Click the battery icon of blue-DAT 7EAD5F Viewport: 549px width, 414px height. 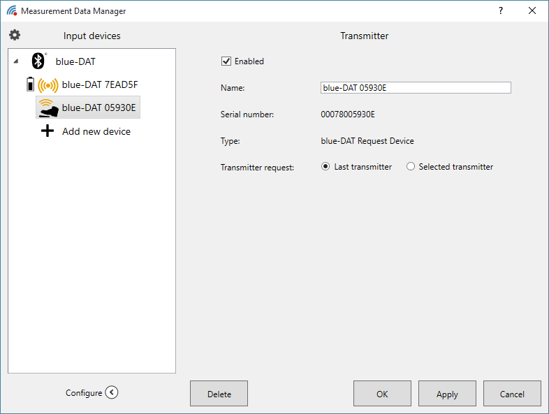click(29, 84)
